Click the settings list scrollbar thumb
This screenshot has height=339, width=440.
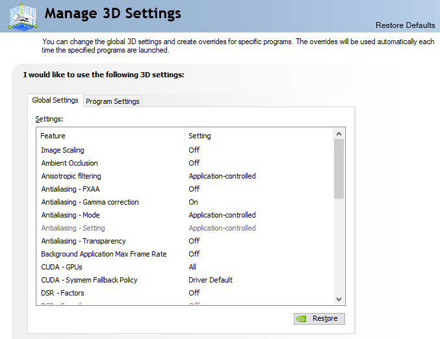click(339, 168)
